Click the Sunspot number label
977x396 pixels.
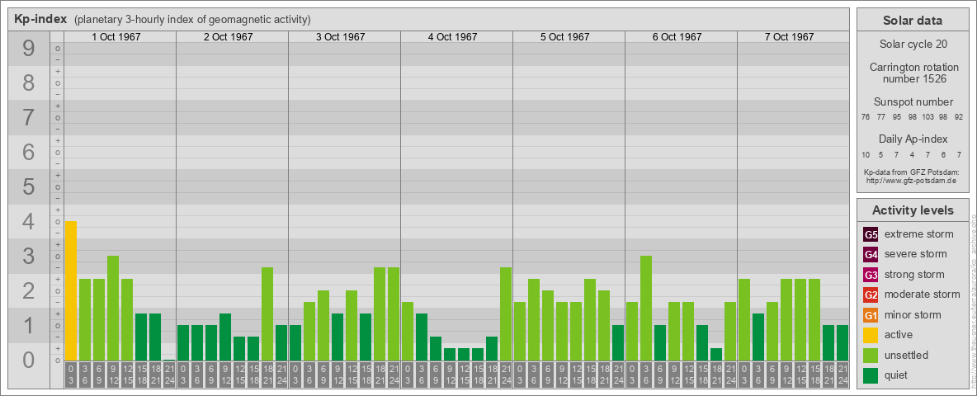[x=913, y=102]
